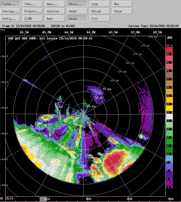This screenshot has height=202, width=181.
Task: Click the 49.5 dBZ red color swatch
Action: (169, 50)
